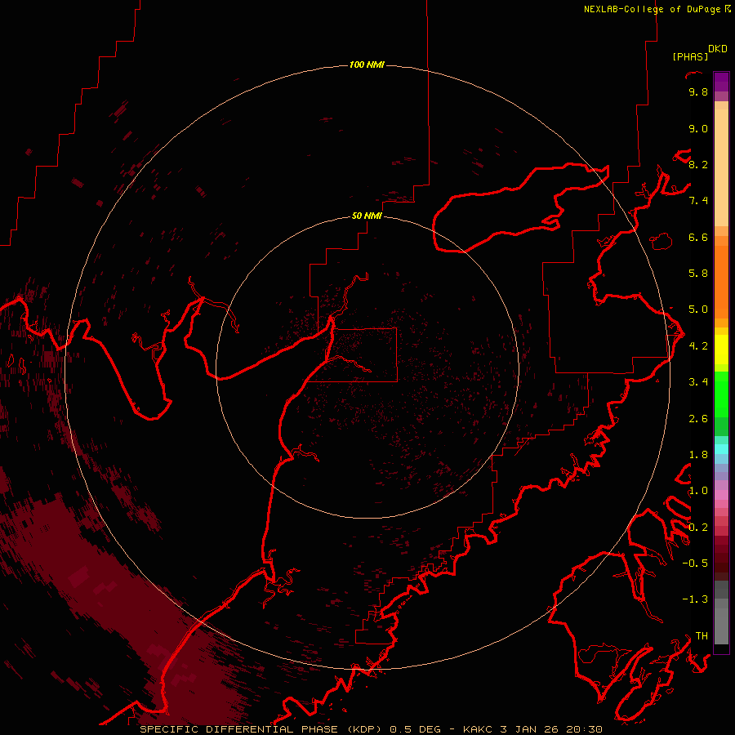Click the 3.4 scale value
Viewport: 735px width, 735px height.
[x=698, y=382]
